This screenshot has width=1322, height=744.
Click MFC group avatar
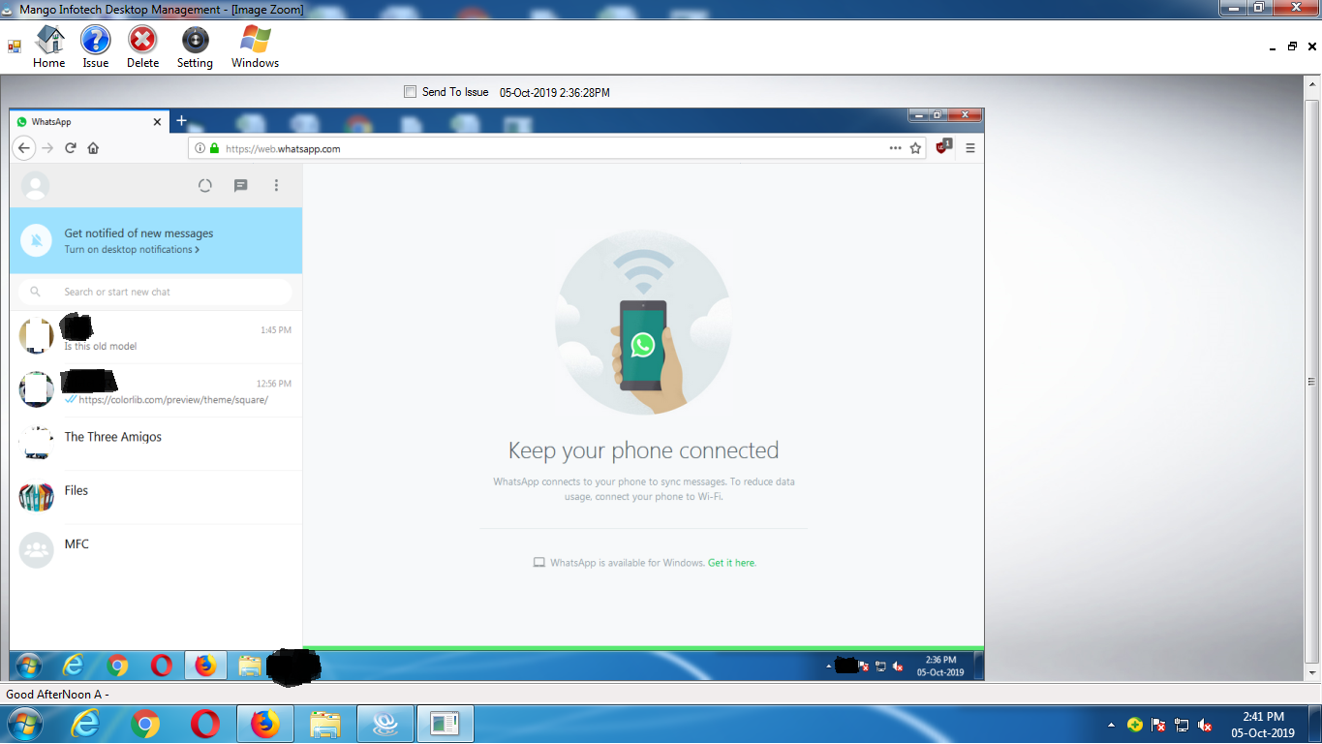(x=37, y=550)
